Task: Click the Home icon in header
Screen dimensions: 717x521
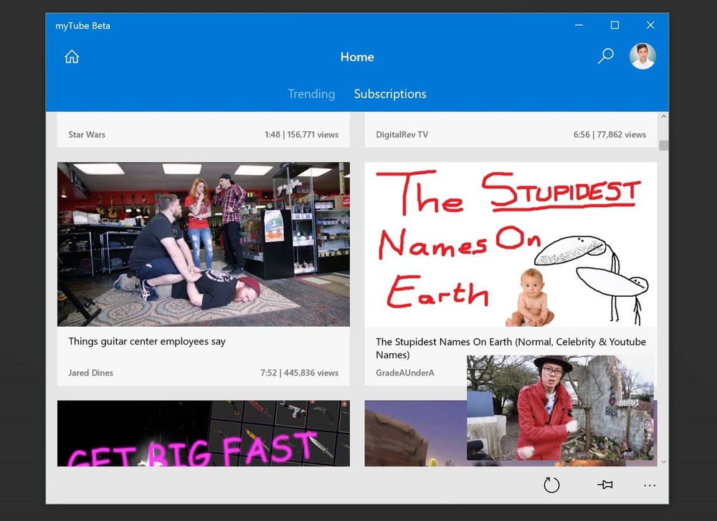Action: 72,57
